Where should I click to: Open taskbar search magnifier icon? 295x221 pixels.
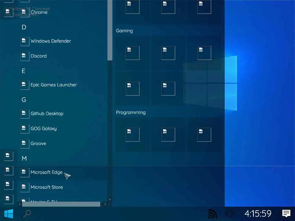tap(27, 214)
